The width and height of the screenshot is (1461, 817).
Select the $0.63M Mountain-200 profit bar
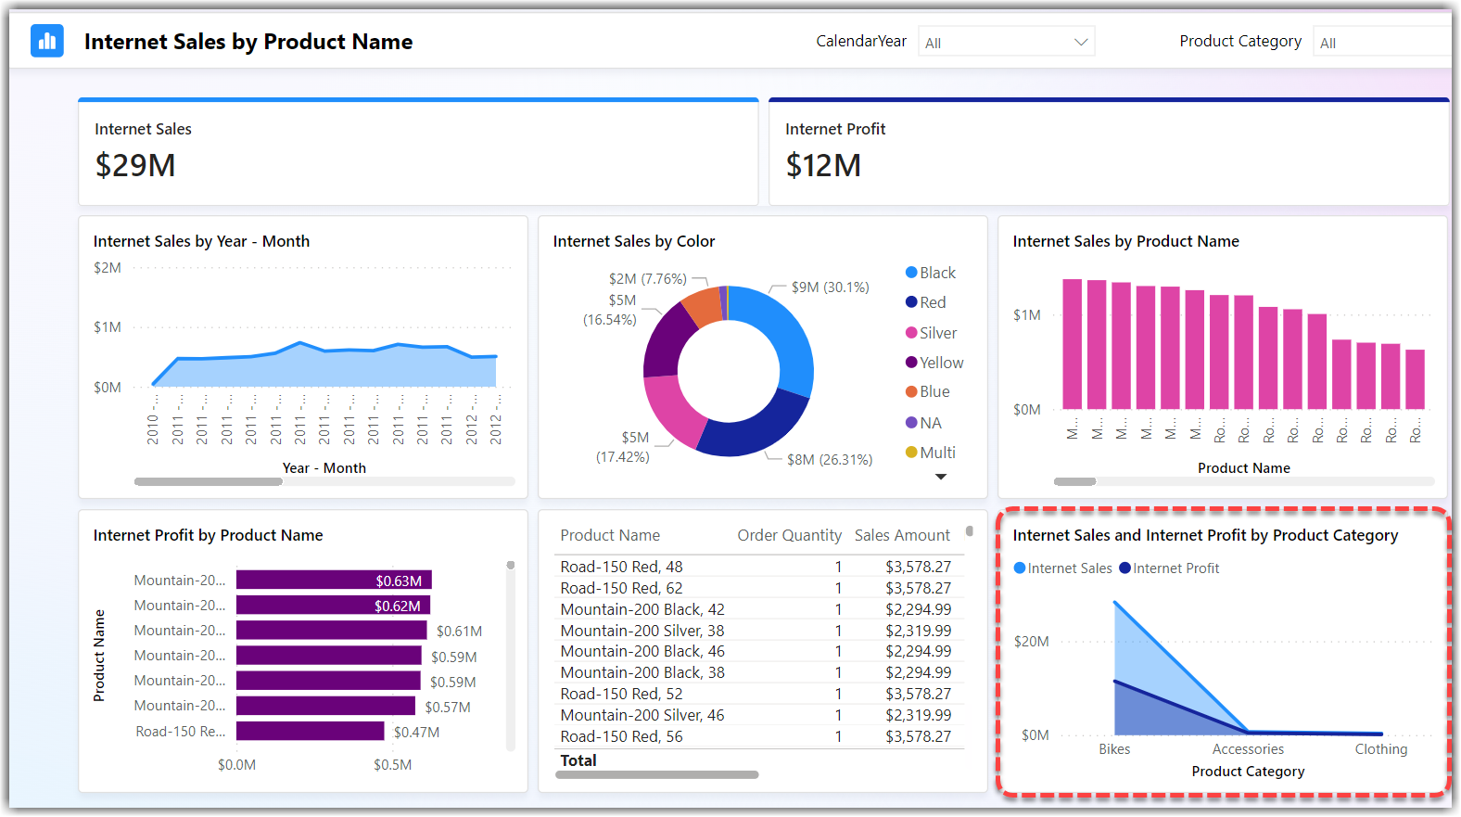[x=334, y=581]
